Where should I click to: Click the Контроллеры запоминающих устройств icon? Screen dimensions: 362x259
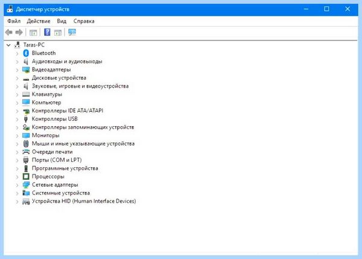26,127
